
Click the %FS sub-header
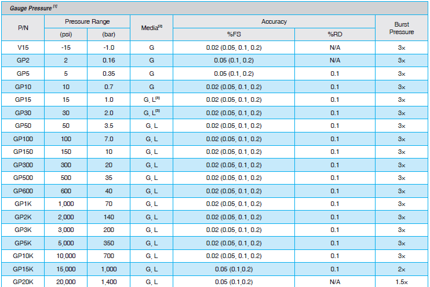click(x=234, y=34)
